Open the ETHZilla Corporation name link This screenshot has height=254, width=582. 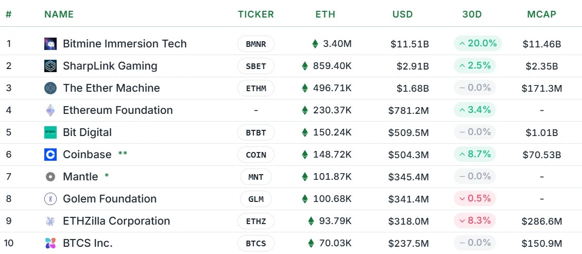(116, 221)
